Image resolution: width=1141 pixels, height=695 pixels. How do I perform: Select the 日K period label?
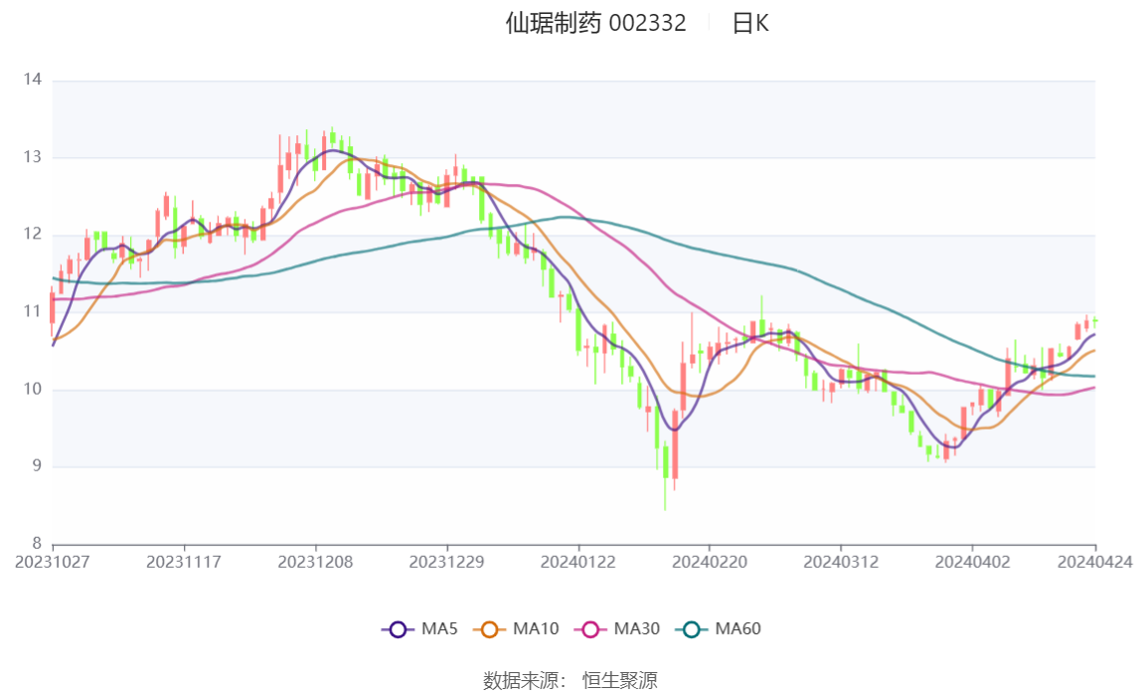click(x=750, y=23)
